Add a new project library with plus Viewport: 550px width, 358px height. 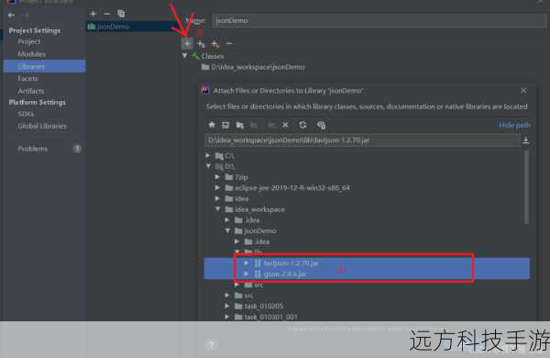tap(93, 14)
